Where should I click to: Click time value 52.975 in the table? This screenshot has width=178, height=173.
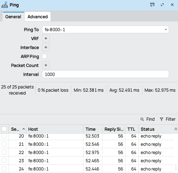pyautogui.click(x=92, y=153)
